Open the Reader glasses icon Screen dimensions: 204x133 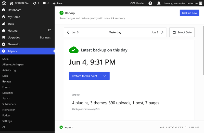[133, 3]
